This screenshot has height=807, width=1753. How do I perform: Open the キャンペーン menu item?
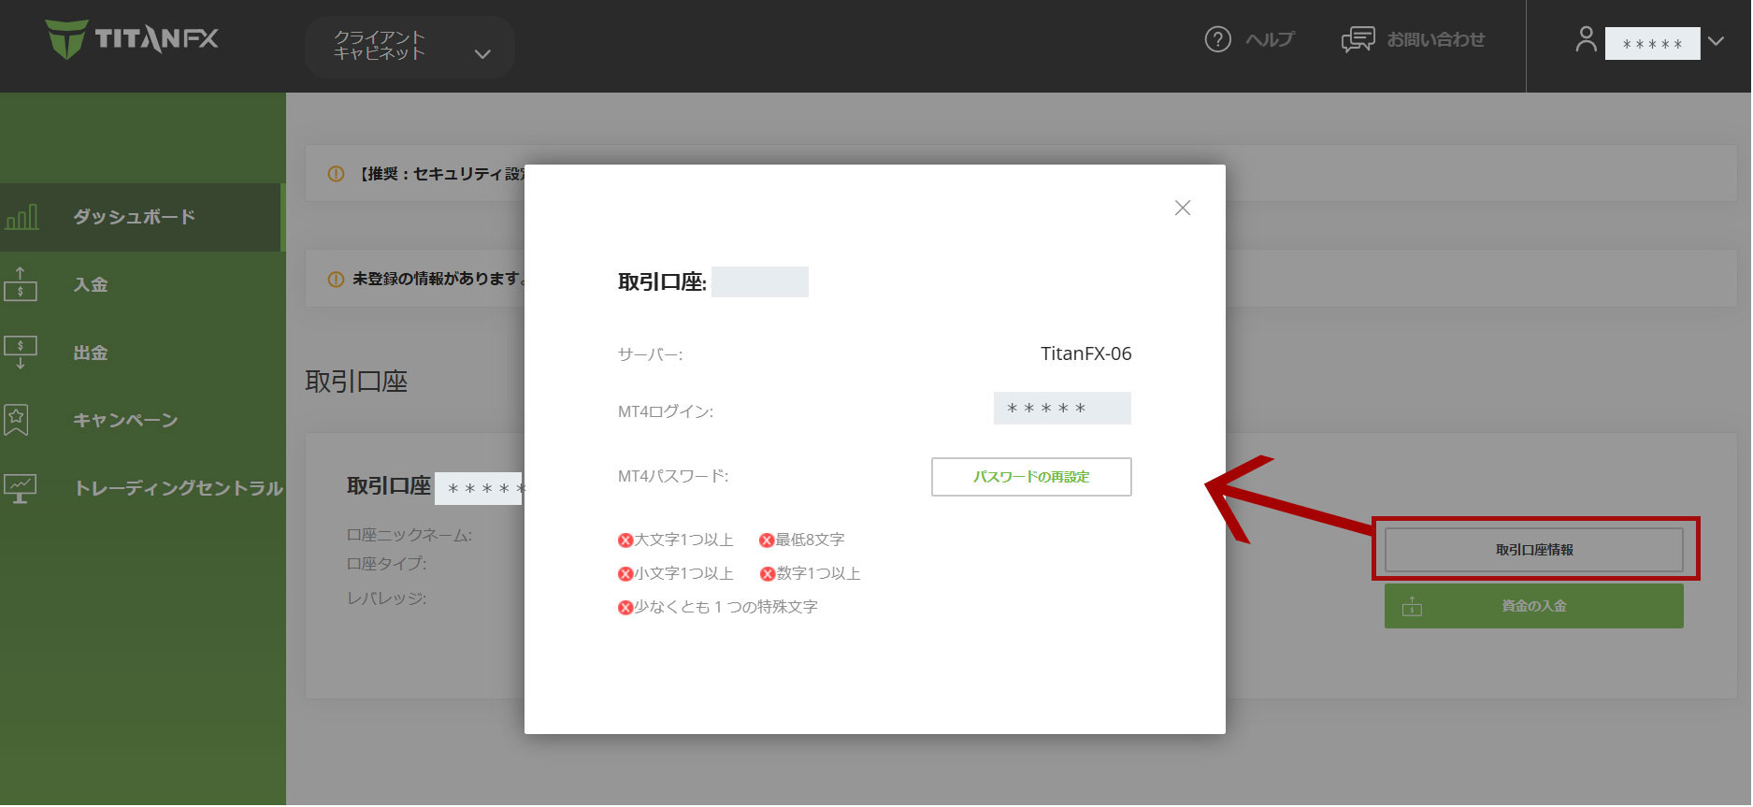click(x=125, y=420)
